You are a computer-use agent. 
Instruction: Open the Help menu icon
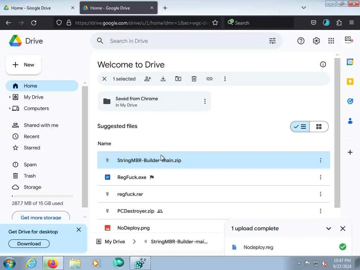tap(301, 41)
